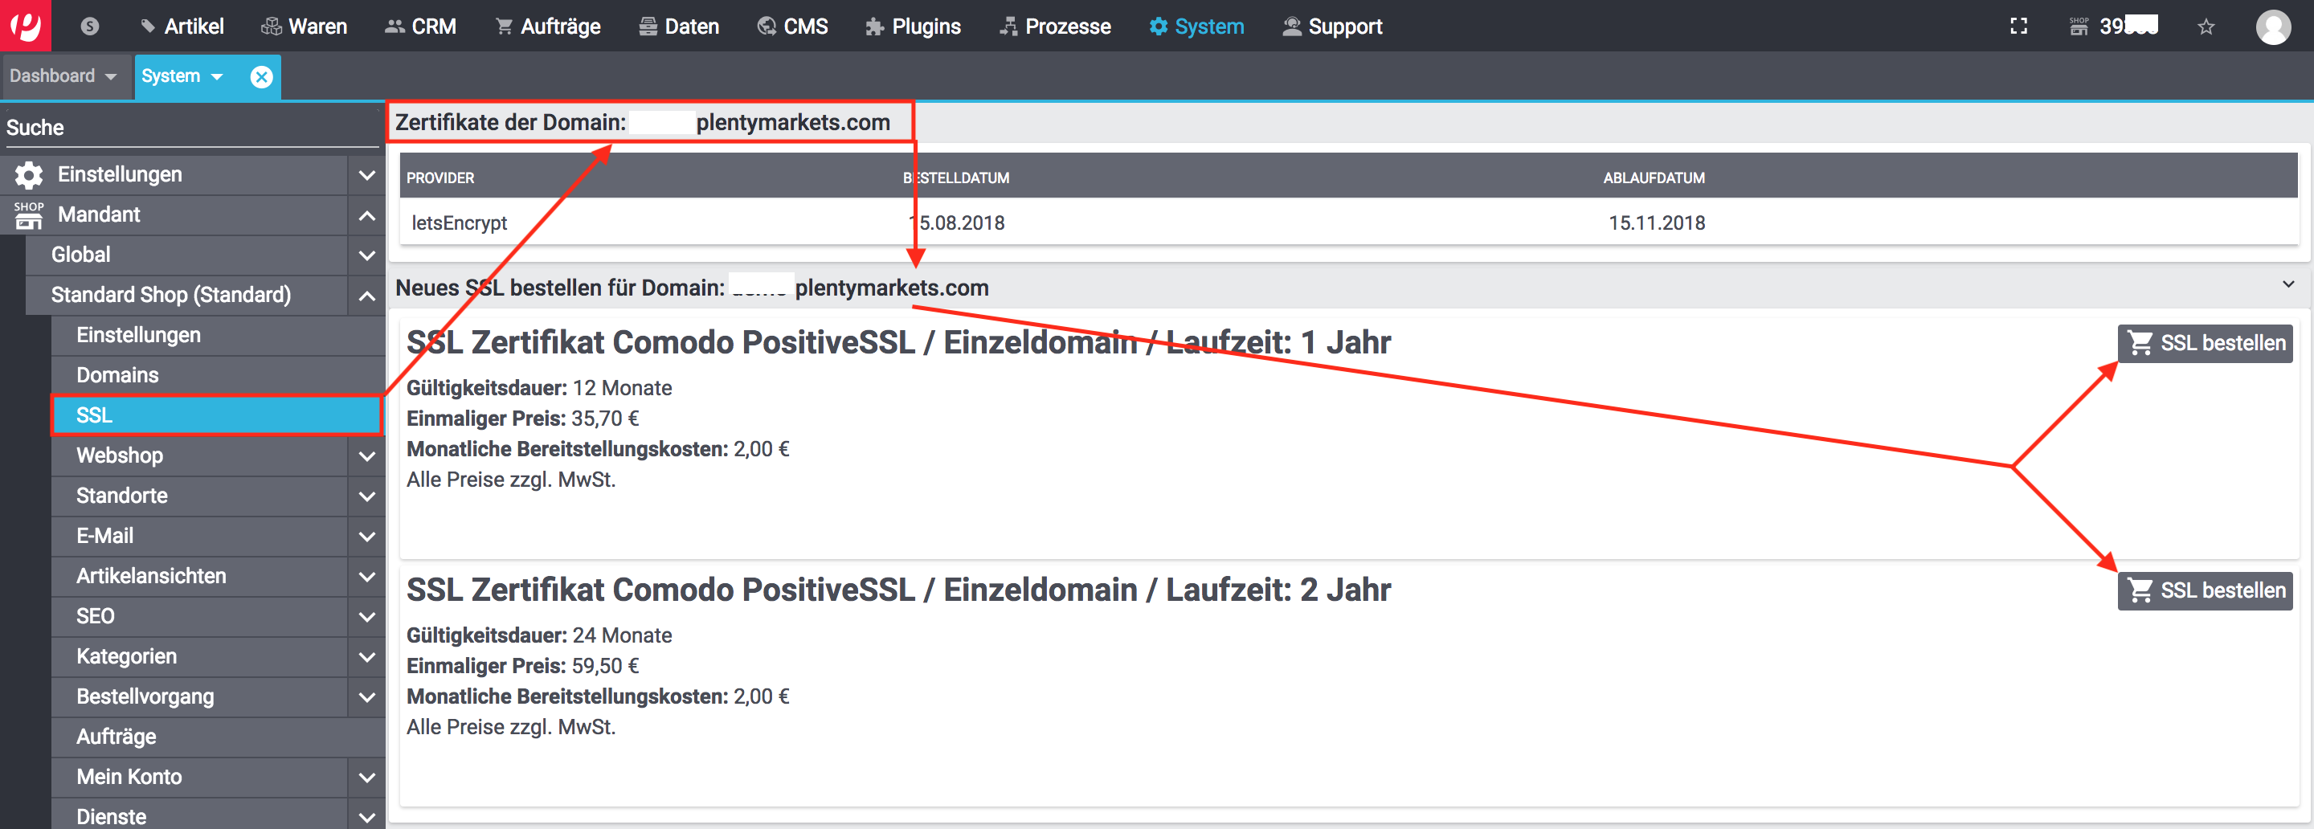The image size is (2314, 829).
Task: Open the Domains entry
Action: pos(219,375)
